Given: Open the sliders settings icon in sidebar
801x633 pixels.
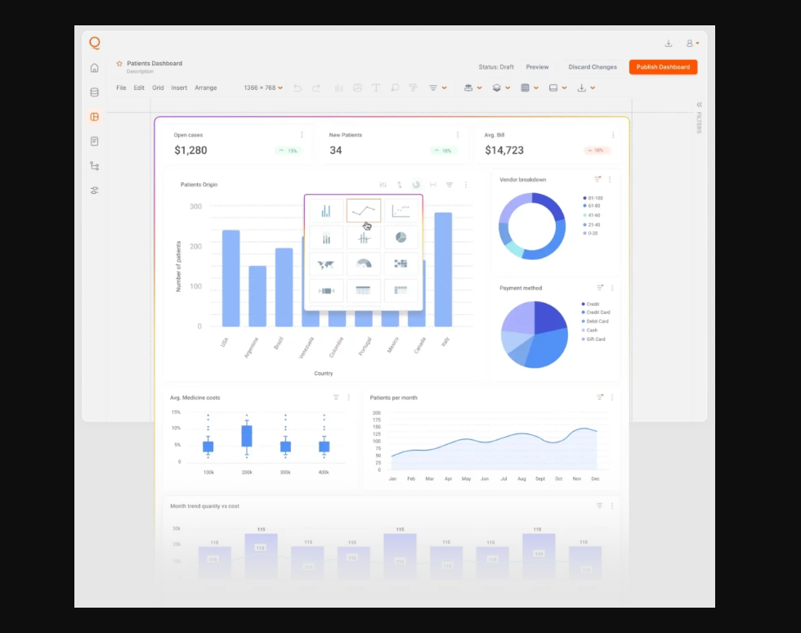Looking at the screenshot, I should (95, 191).
